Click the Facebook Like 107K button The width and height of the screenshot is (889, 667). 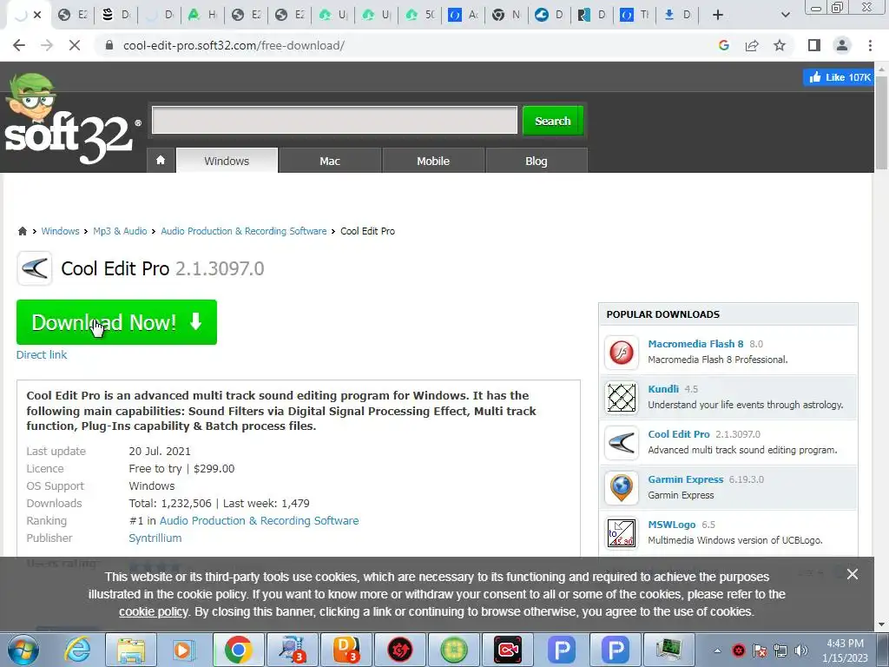click(840, 77)
